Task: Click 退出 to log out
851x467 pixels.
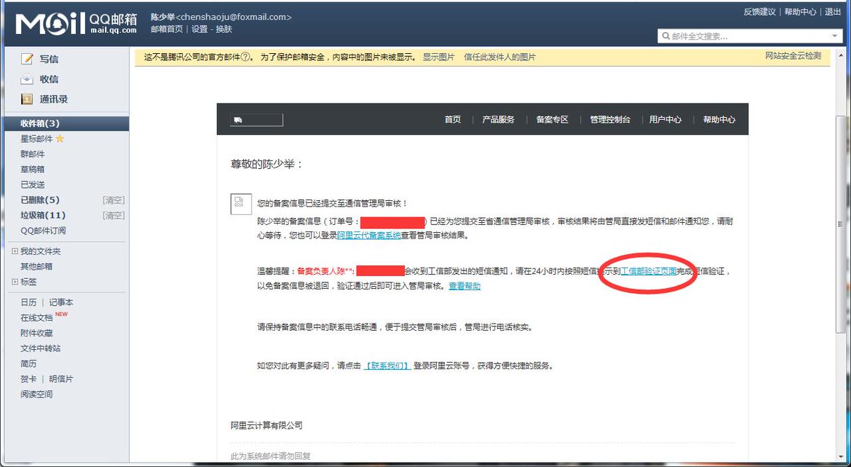Action: coord(833,12)
